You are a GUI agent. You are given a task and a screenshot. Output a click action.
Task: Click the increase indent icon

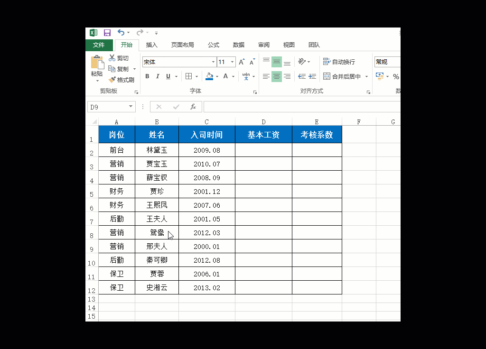click(312, 76)
